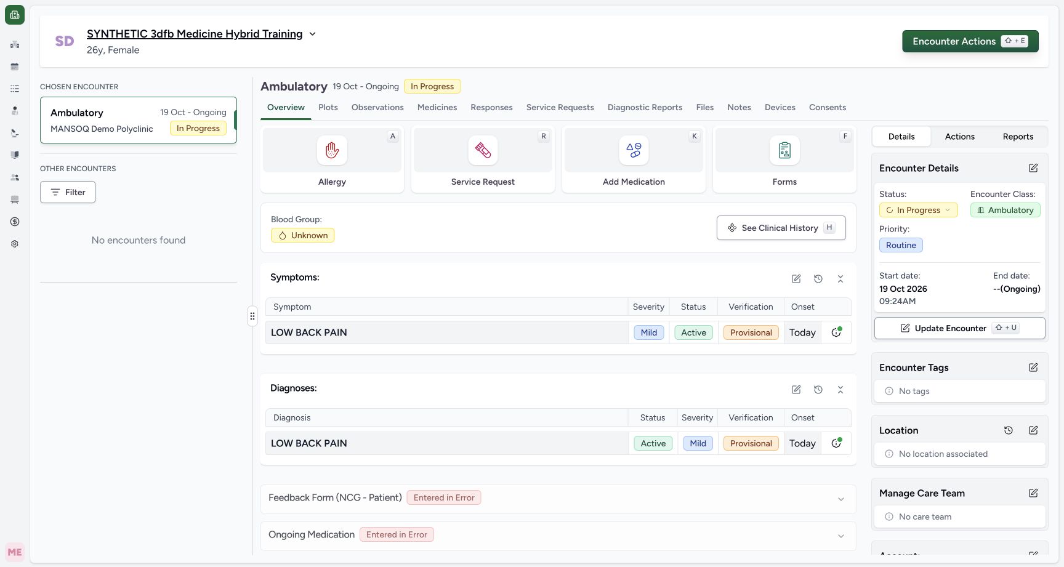Click the See Clinical History button

pos(781,228)
